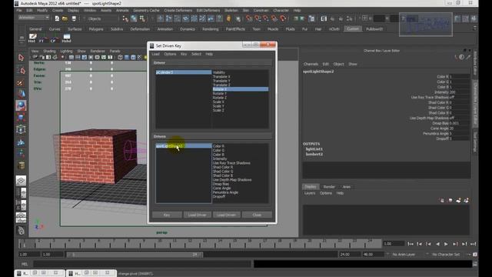Screen dimensions: 492x277
Task: Click the New Scene icon
Action: coord(57,18)
